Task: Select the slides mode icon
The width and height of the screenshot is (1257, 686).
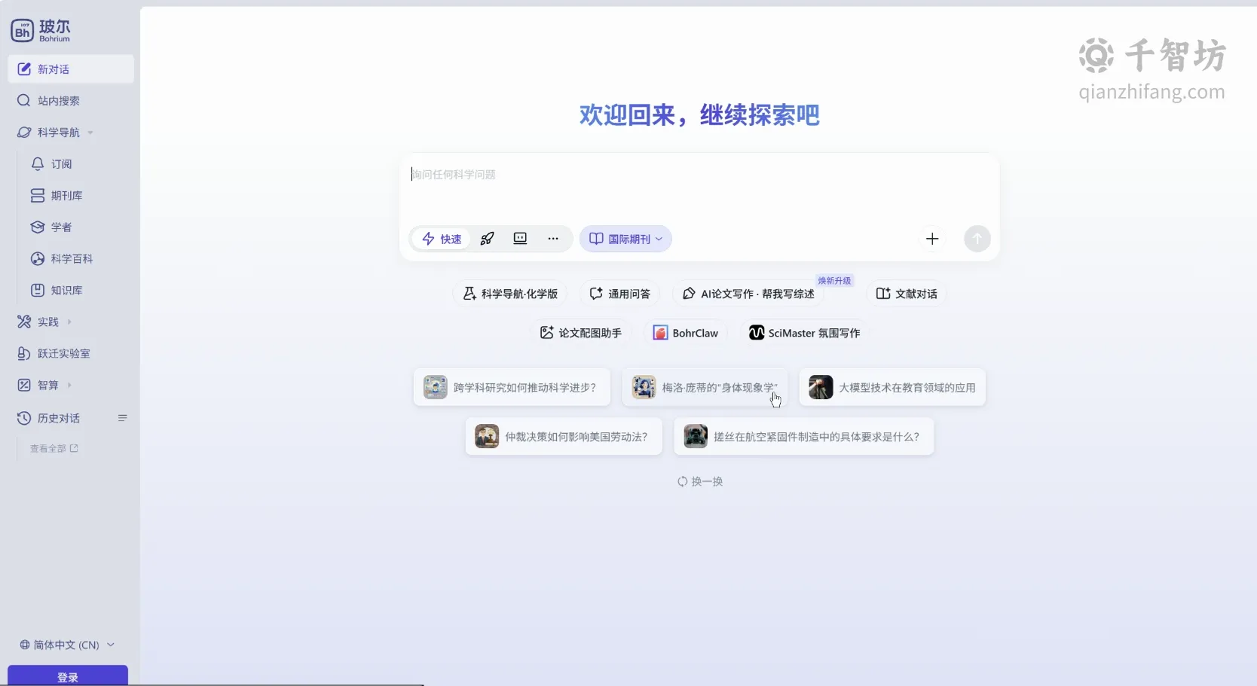Action: (x=520, y=239)
